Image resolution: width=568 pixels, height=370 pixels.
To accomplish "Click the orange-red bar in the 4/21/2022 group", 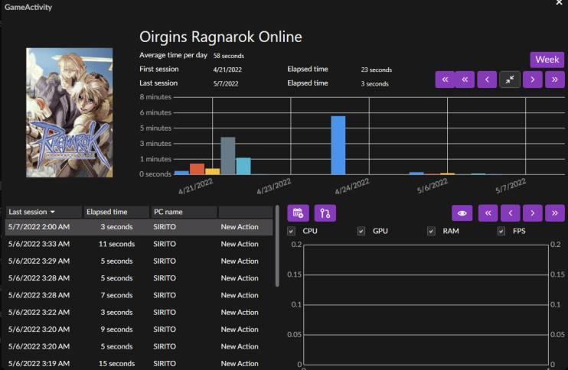I will (x=197, y=169).
